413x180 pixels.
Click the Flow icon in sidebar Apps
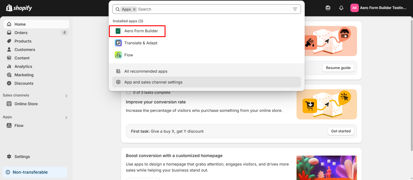(x=9, y=125)
